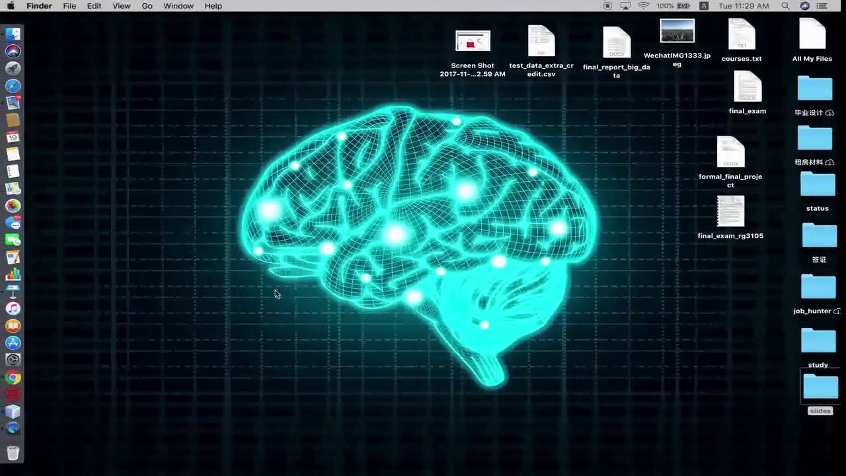Open the Go menu
This screenshot has width=846, height=476.
pyautogui.click(x=147, y=6)
